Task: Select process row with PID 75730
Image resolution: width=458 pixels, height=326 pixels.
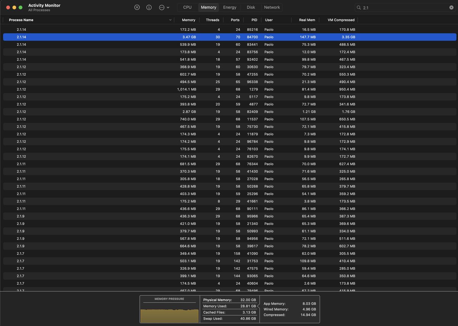Action: [230, 127]
